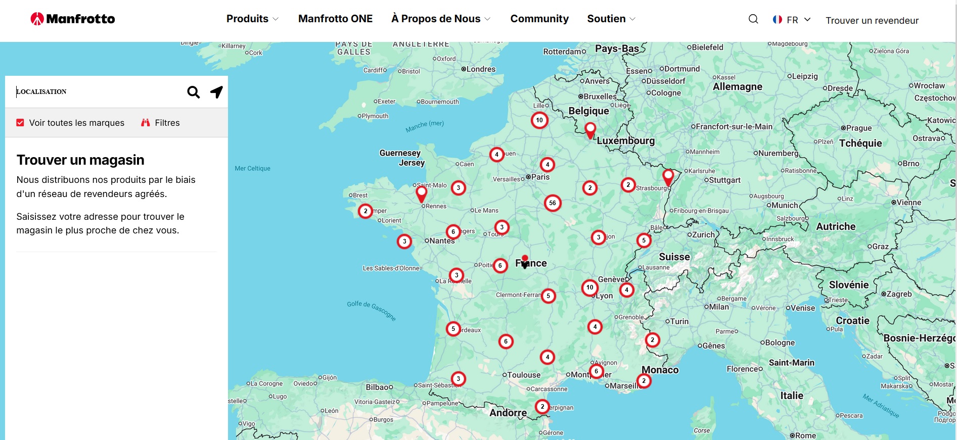The image size is (957, 440).
Task: Select the cluster of 3 near Tours
Action: (502, 227)
